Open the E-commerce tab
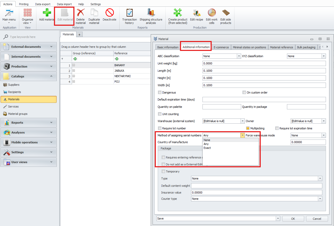Viewport: 334px width, 226px height. 221,47
